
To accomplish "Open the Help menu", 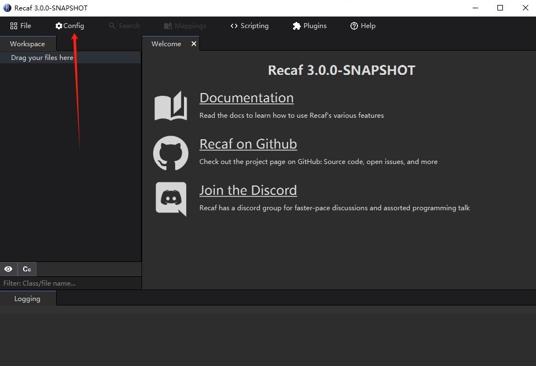I will [x=362, y=26].
